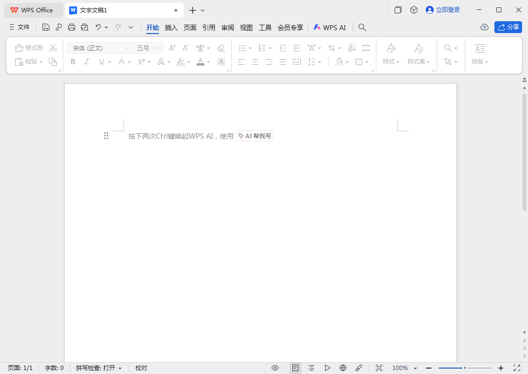Viewport: 528px width, 374px height.
Task: Toggle eye protection mode in status bar
Action: coord(275,368)
